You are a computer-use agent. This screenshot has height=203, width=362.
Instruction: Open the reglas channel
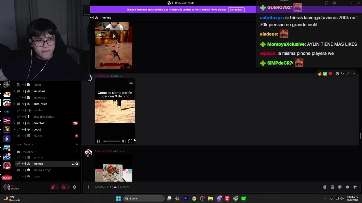47,85
